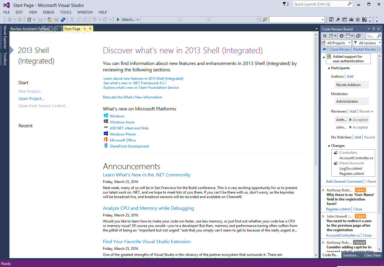Open the All reviews filter dropdown
384x267 pixels.
pyautogui.click(x=367, y=43)
